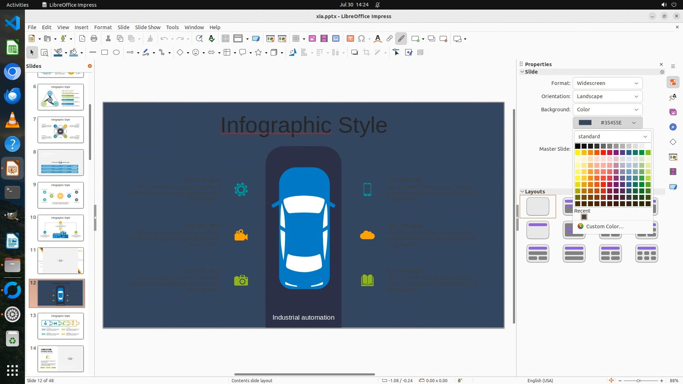Start slideshow from first slide
This screenshot has width=683, height=384.
coord(270,39)
